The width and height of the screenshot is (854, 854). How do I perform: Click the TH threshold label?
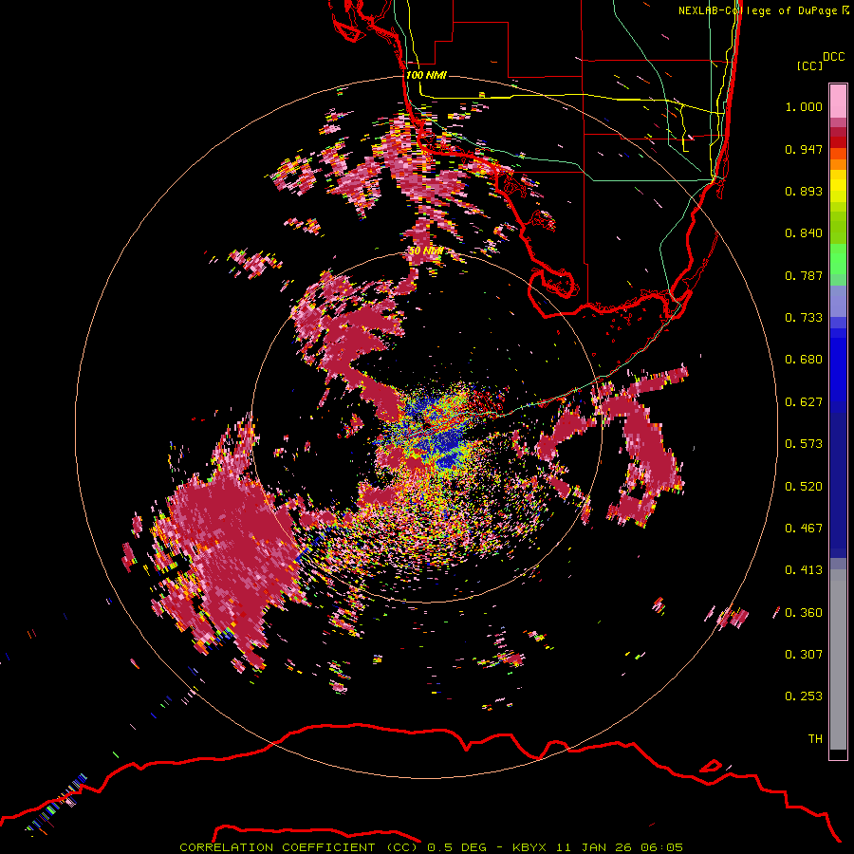tap(815, 739)
